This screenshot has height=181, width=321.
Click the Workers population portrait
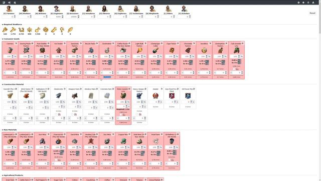click(x=25, y=9)
